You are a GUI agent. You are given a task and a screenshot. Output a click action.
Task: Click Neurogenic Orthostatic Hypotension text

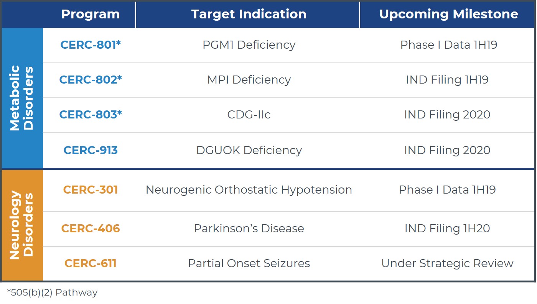point(249,190)
